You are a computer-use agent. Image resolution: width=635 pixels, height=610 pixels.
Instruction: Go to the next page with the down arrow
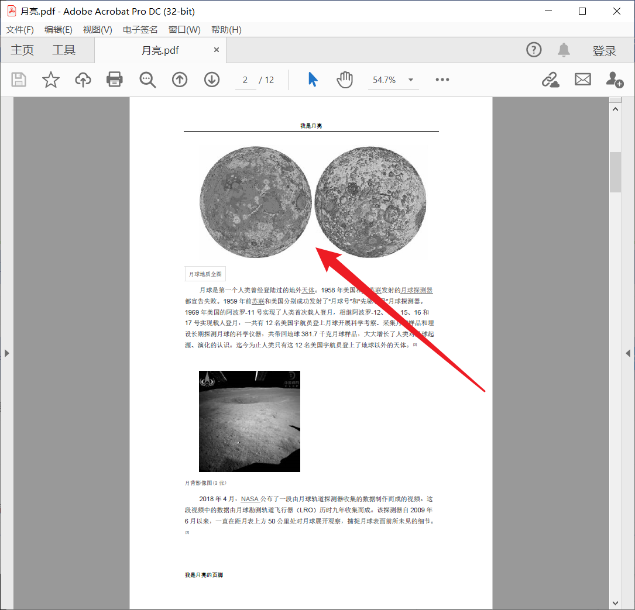pos(211,80)
